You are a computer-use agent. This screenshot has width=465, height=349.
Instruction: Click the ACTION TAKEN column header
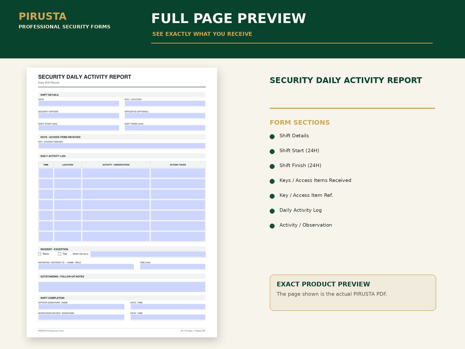tap(178, 165)
